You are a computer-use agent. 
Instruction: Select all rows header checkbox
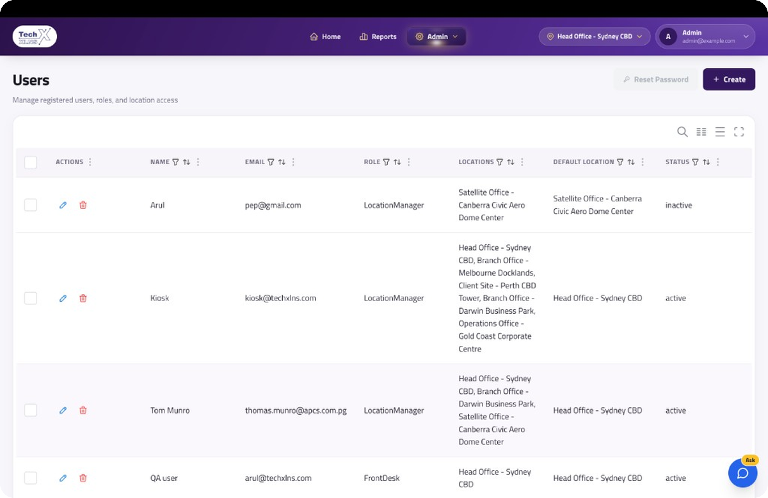31,162
